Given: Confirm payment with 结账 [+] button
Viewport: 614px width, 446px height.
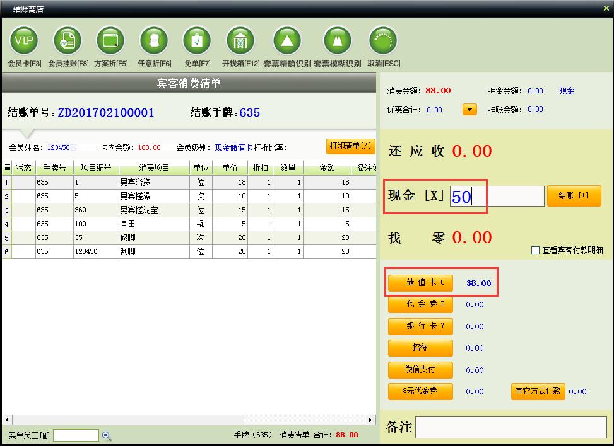Looking at the screenshot, I should (574, 196).
